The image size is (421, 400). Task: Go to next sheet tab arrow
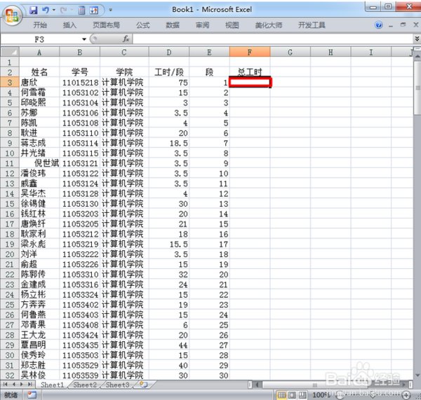click(x=22, y=385)
